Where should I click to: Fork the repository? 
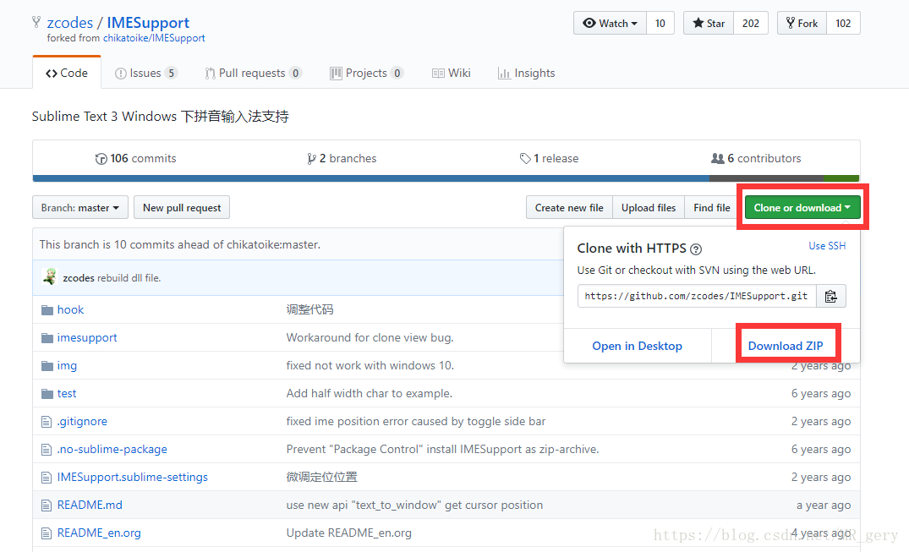[x=802, y=23]
